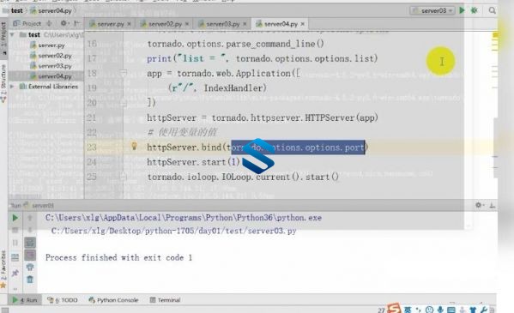Image resolution: width=514 pixels, height=313 pixels.
Task: Open Project panel settings gear
Action: click(63, 23)
